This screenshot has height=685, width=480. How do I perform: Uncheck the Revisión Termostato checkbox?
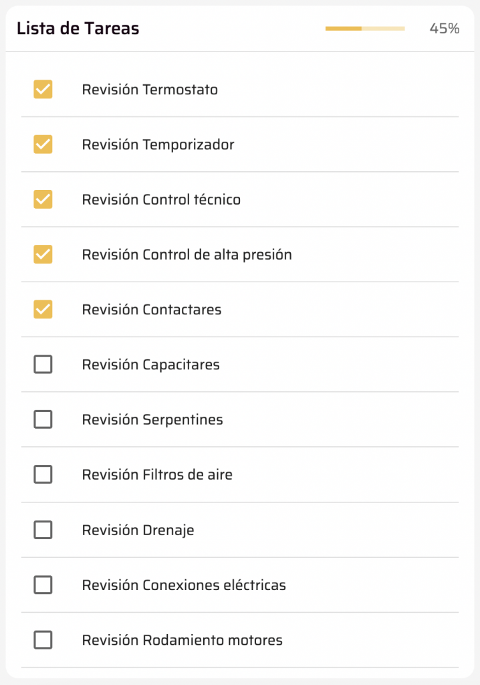pyautogui.click(x=43, y=90)
